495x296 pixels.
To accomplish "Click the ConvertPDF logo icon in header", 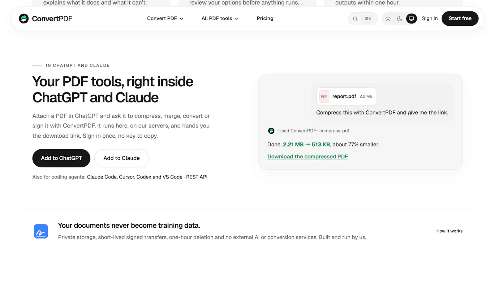I will (24, 19).
